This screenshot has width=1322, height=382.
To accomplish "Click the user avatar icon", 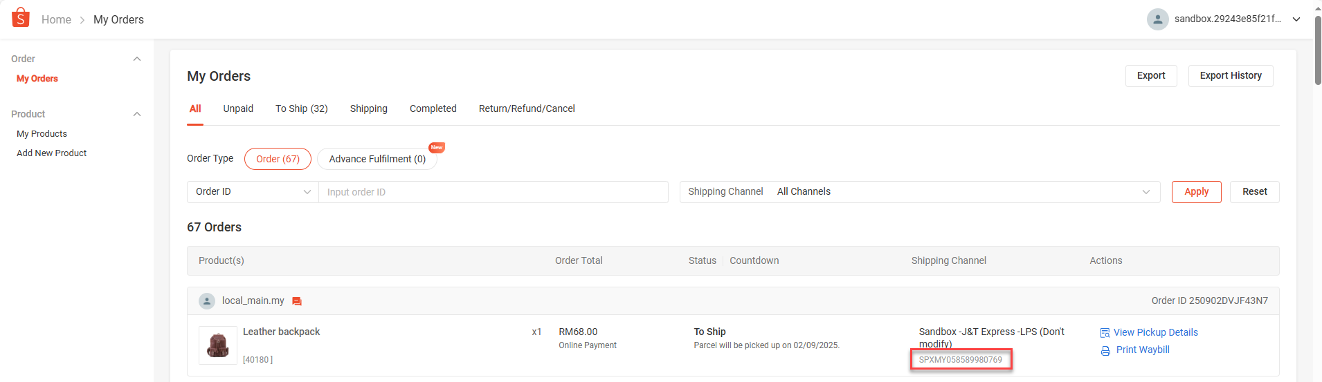I will [x=1157, y=19].
